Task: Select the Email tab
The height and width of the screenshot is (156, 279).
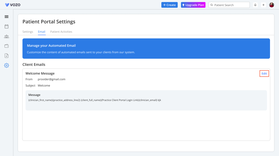Action: 42,32
